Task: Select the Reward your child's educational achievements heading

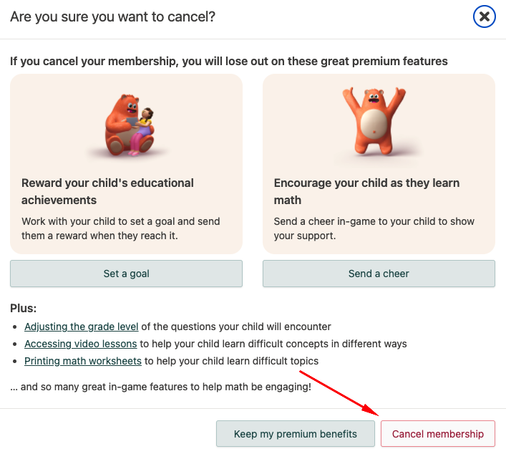Action: [x=107, y=191]
